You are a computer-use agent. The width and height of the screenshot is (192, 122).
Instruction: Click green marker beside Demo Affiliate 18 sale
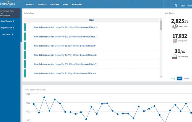coord(25,27)
